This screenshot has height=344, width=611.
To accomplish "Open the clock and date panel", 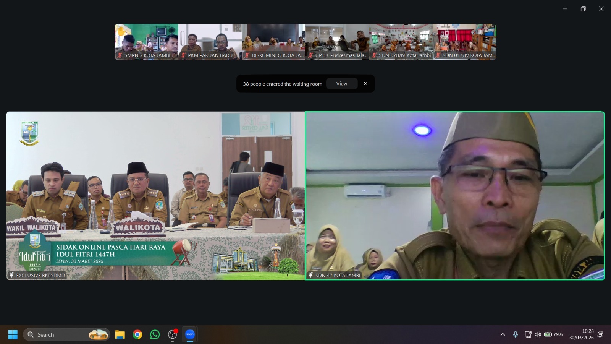I will (581, 334).
